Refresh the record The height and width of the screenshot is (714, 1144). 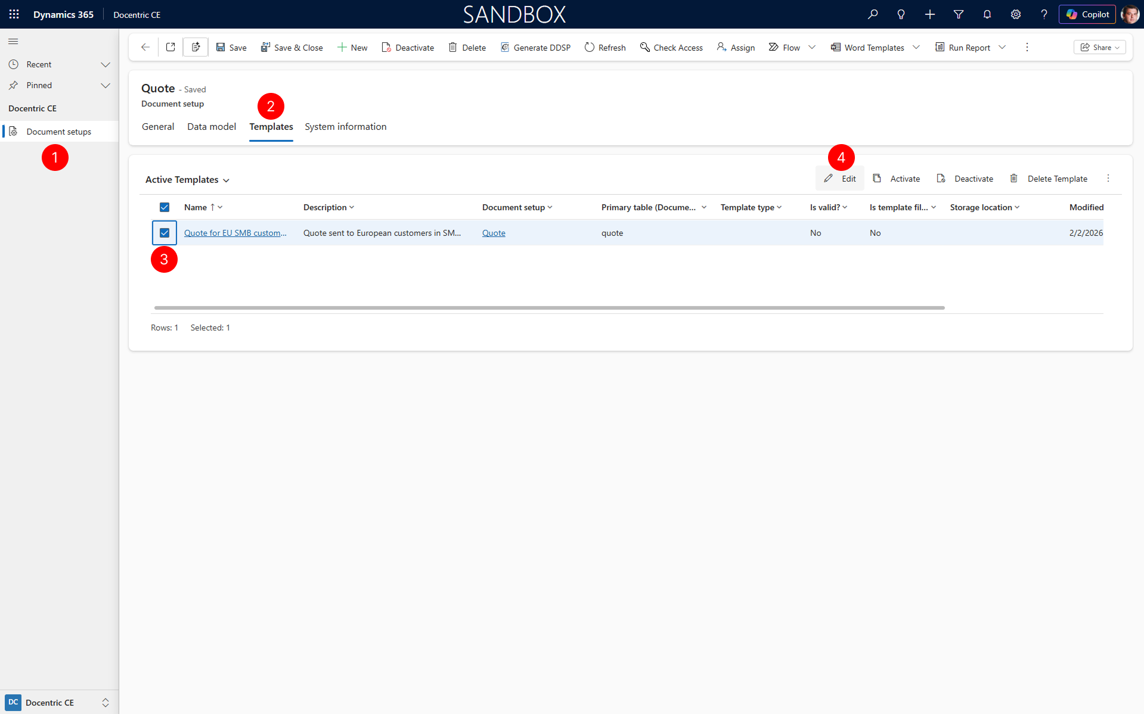[605, 48]
